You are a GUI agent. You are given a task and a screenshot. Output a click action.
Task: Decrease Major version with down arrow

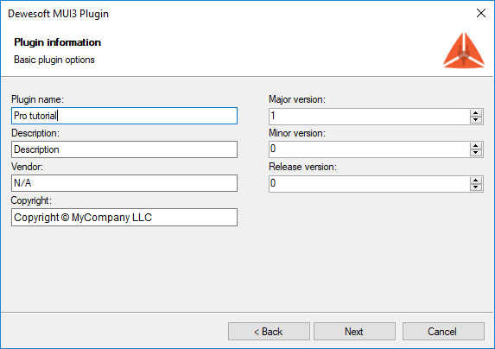coord(476,120)
